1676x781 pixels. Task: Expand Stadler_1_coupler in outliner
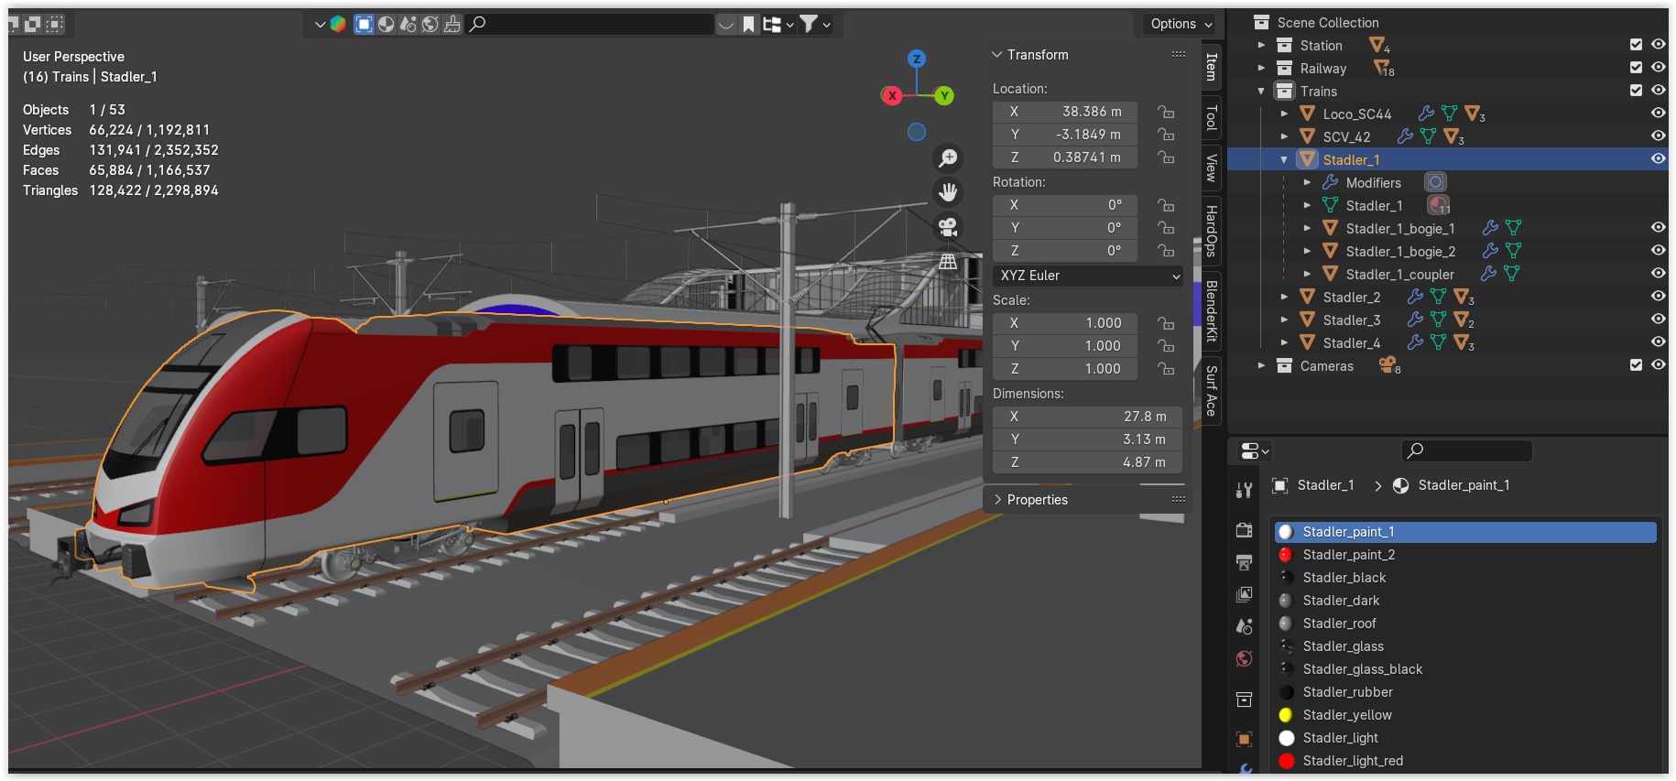coord(1307,274)
